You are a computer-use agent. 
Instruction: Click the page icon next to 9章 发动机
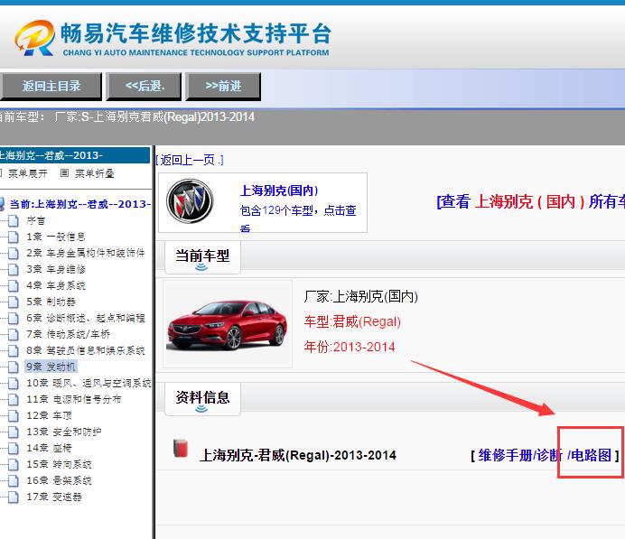coord(14,367)
